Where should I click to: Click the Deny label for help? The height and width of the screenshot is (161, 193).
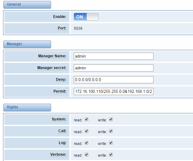(61, 80)
